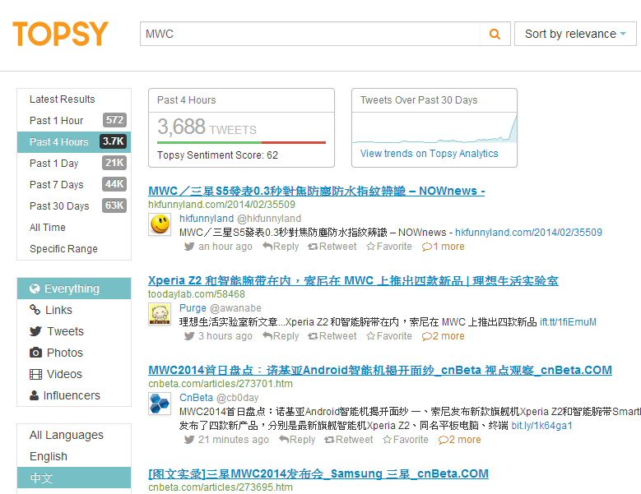Select Latest Results filter

[74, 99]
